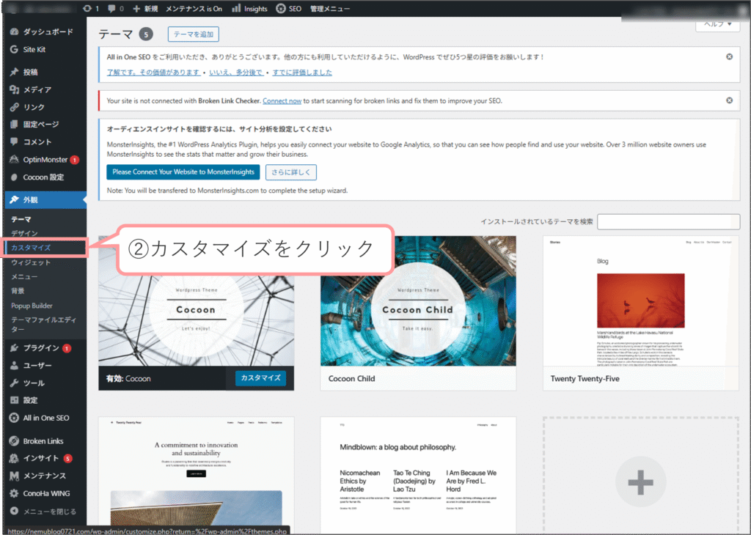751x535 pixels.
Task: Open ウィジェット in the appearance submenu
Action: pyautogui.click(x=31, y=262)
